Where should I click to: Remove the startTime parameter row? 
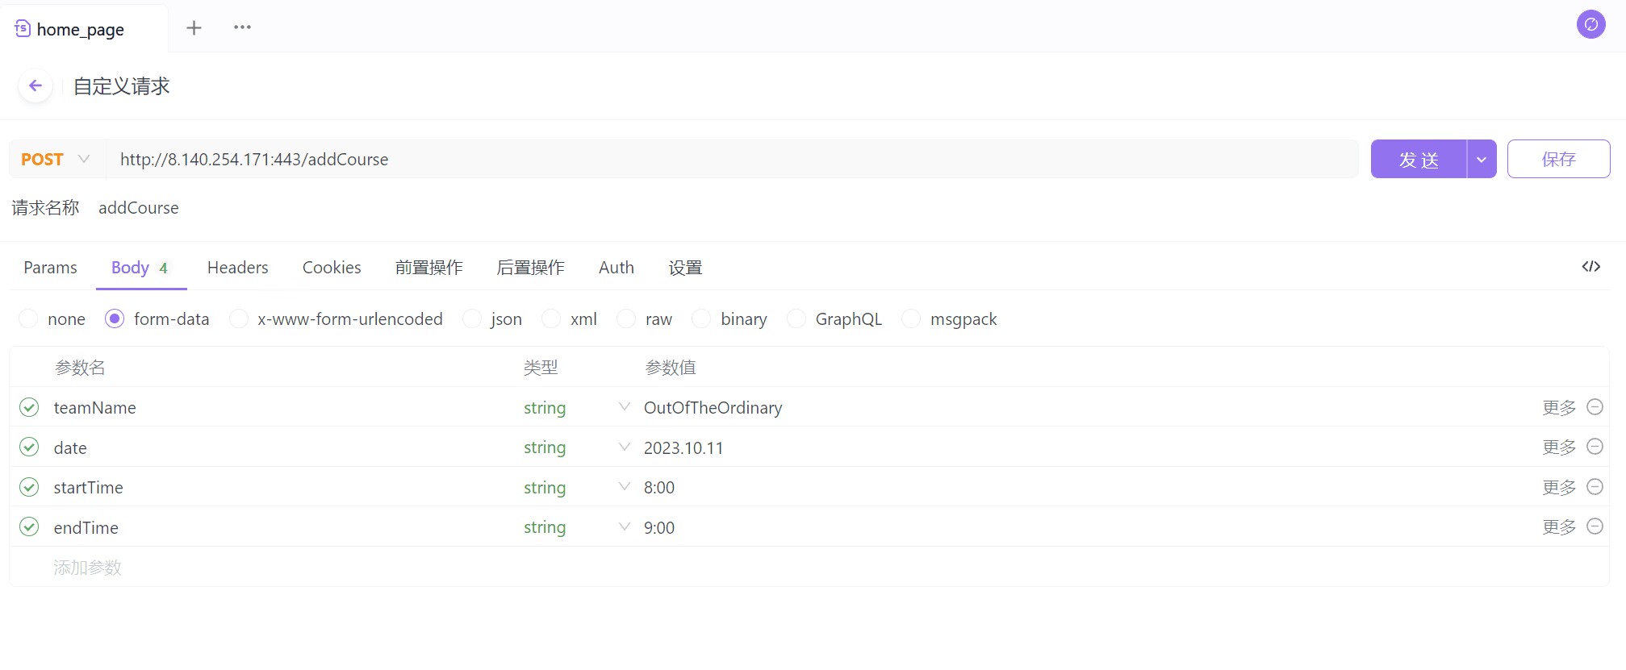[1595, 487]
